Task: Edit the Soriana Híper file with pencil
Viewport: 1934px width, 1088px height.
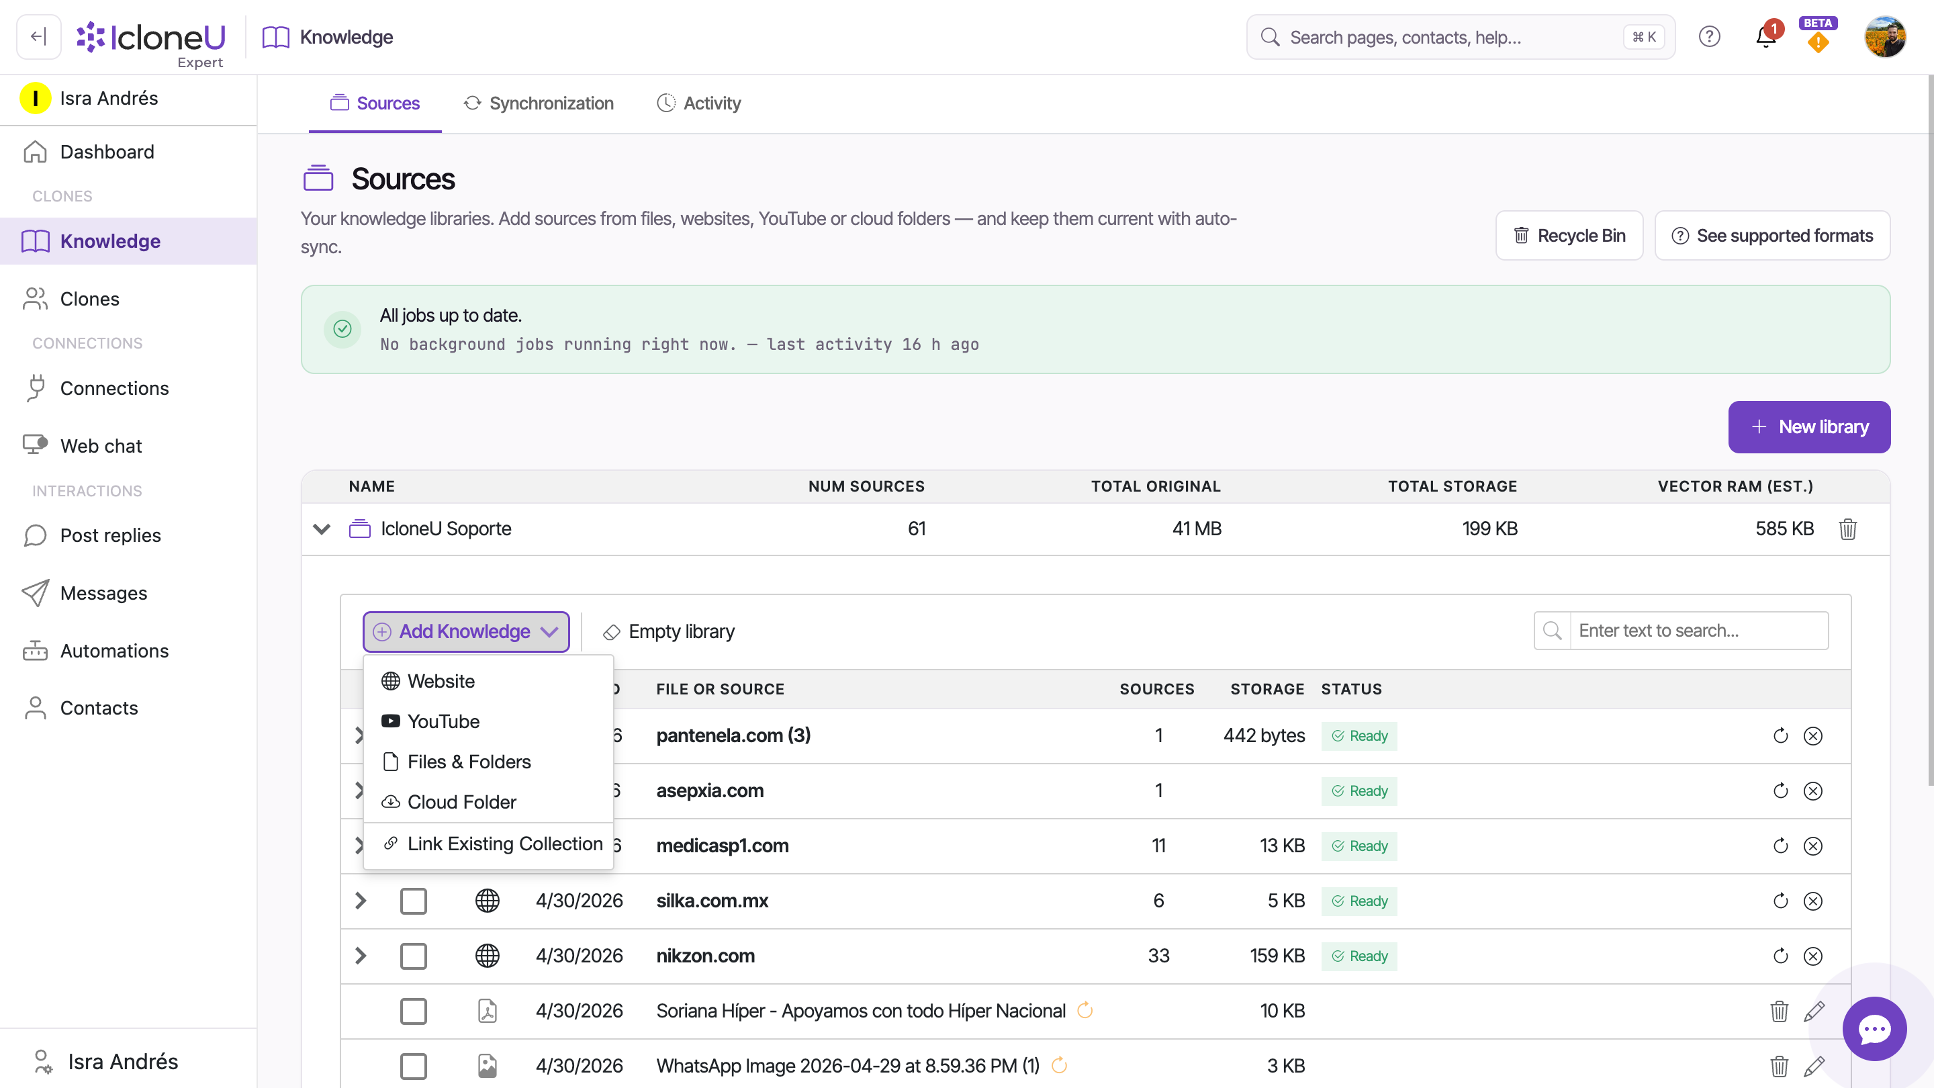Action: pos(1813,1011)
